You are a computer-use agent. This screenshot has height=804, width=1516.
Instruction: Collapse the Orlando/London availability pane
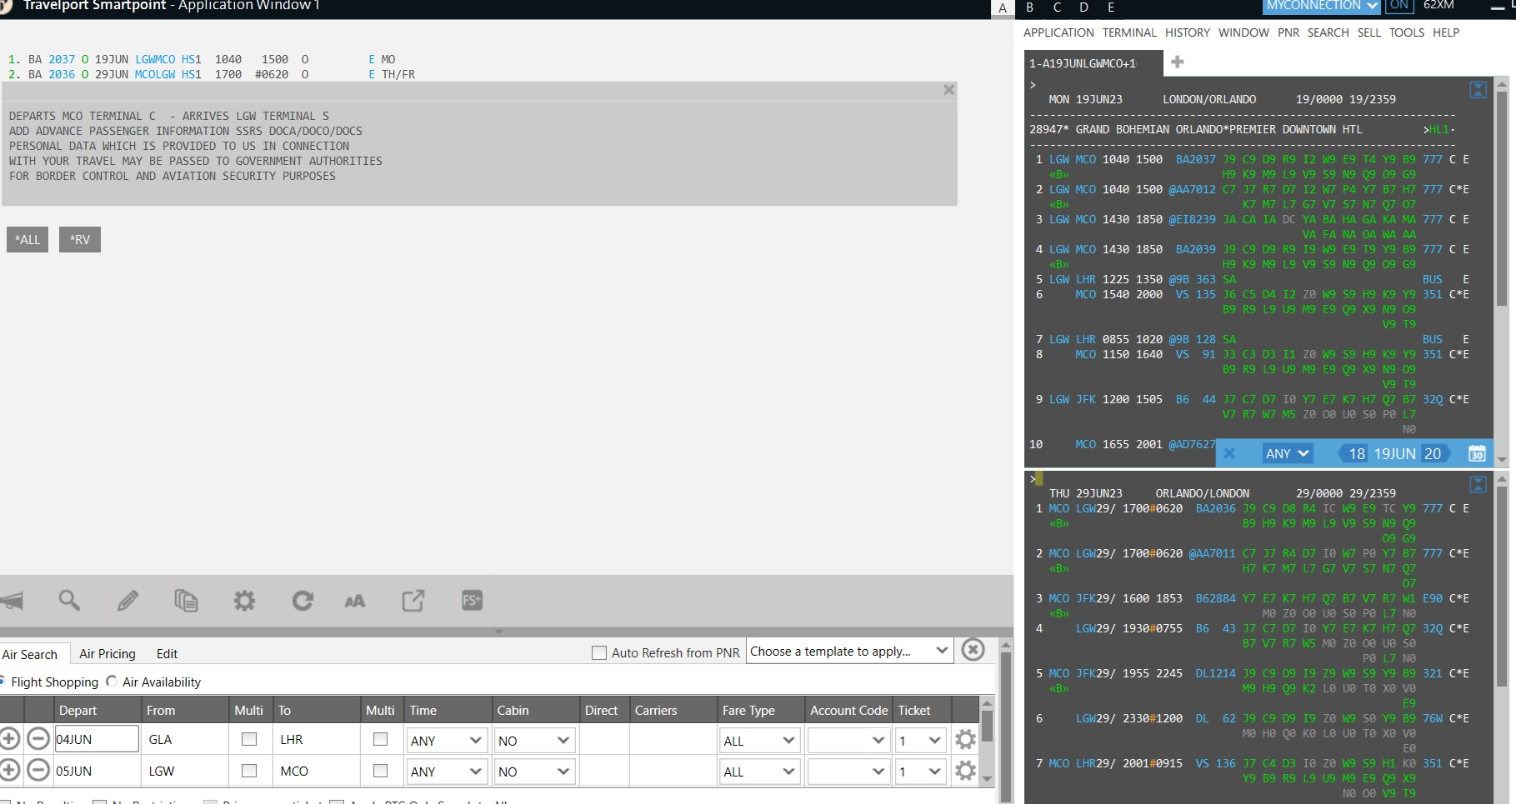[x=1478, y=484]
